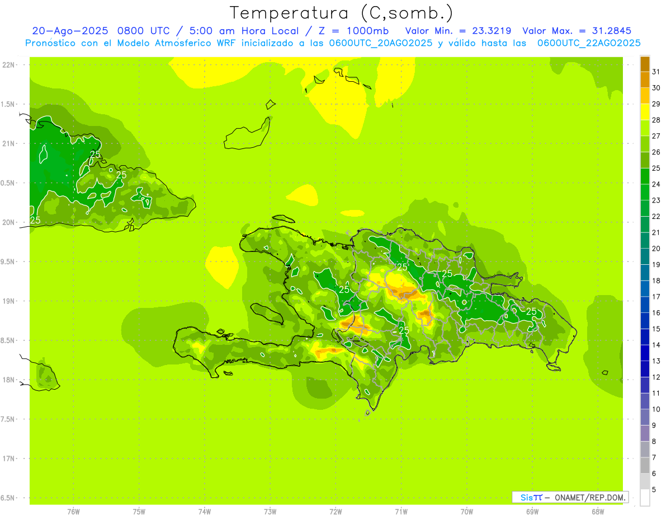Click the blue legend band between 14 and 15

(x=645, y=337)
